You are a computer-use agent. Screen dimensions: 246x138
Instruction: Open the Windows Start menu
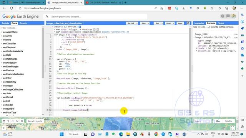pyautogui.click(x=61, y=134)
